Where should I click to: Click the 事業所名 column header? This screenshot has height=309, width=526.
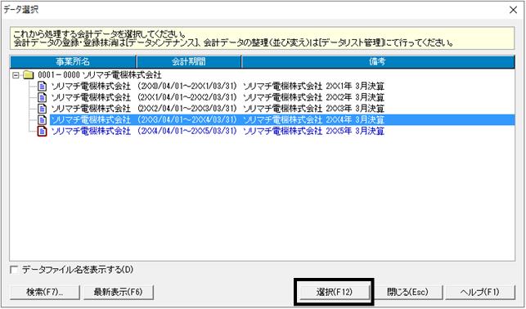point(73,61)
